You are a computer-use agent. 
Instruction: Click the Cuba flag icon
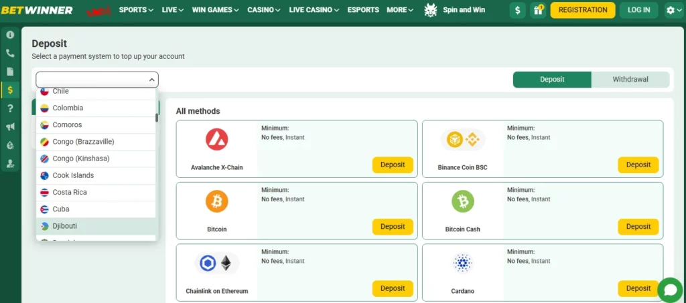tap(45, 209)
